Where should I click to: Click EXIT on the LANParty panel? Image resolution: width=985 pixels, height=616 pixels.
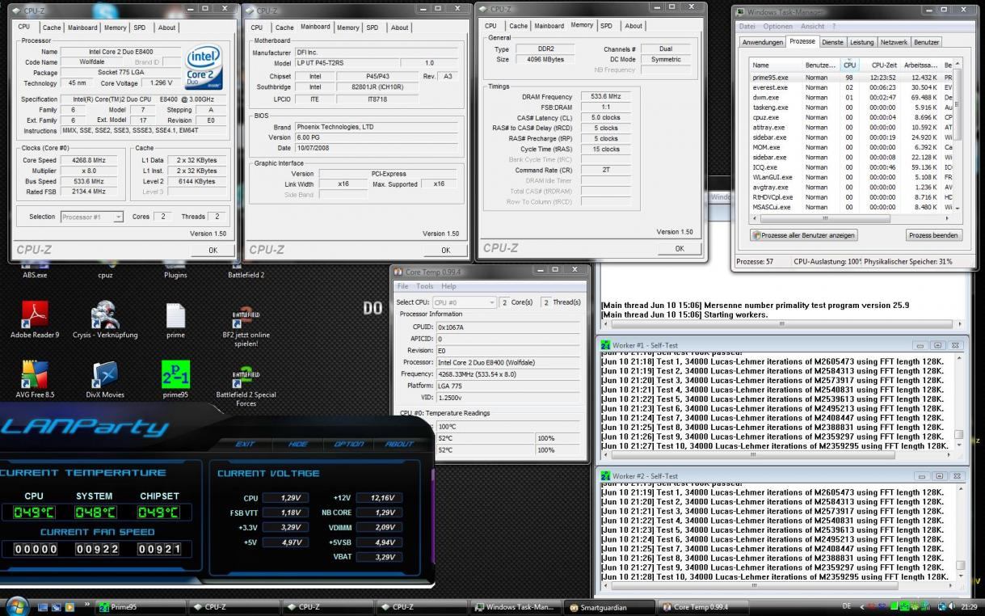click(x=245, y=444)
